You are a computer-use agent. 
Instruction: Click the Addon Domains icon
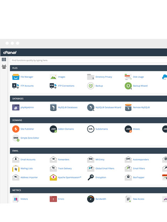tap(53, 129)
